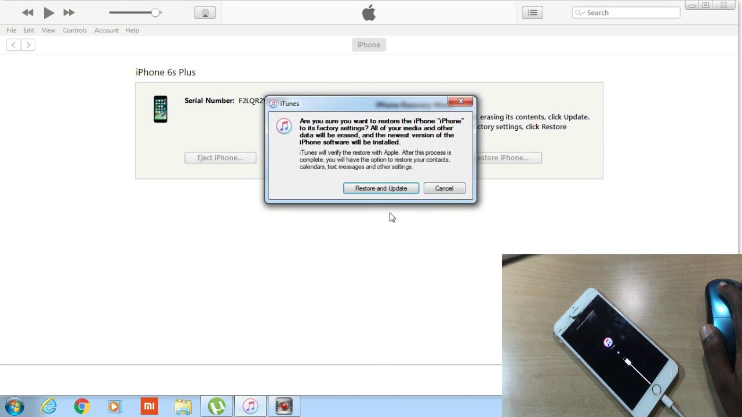742x417 pixels.
Task: Go forward with the right chevron
Action: coord(28,45)
